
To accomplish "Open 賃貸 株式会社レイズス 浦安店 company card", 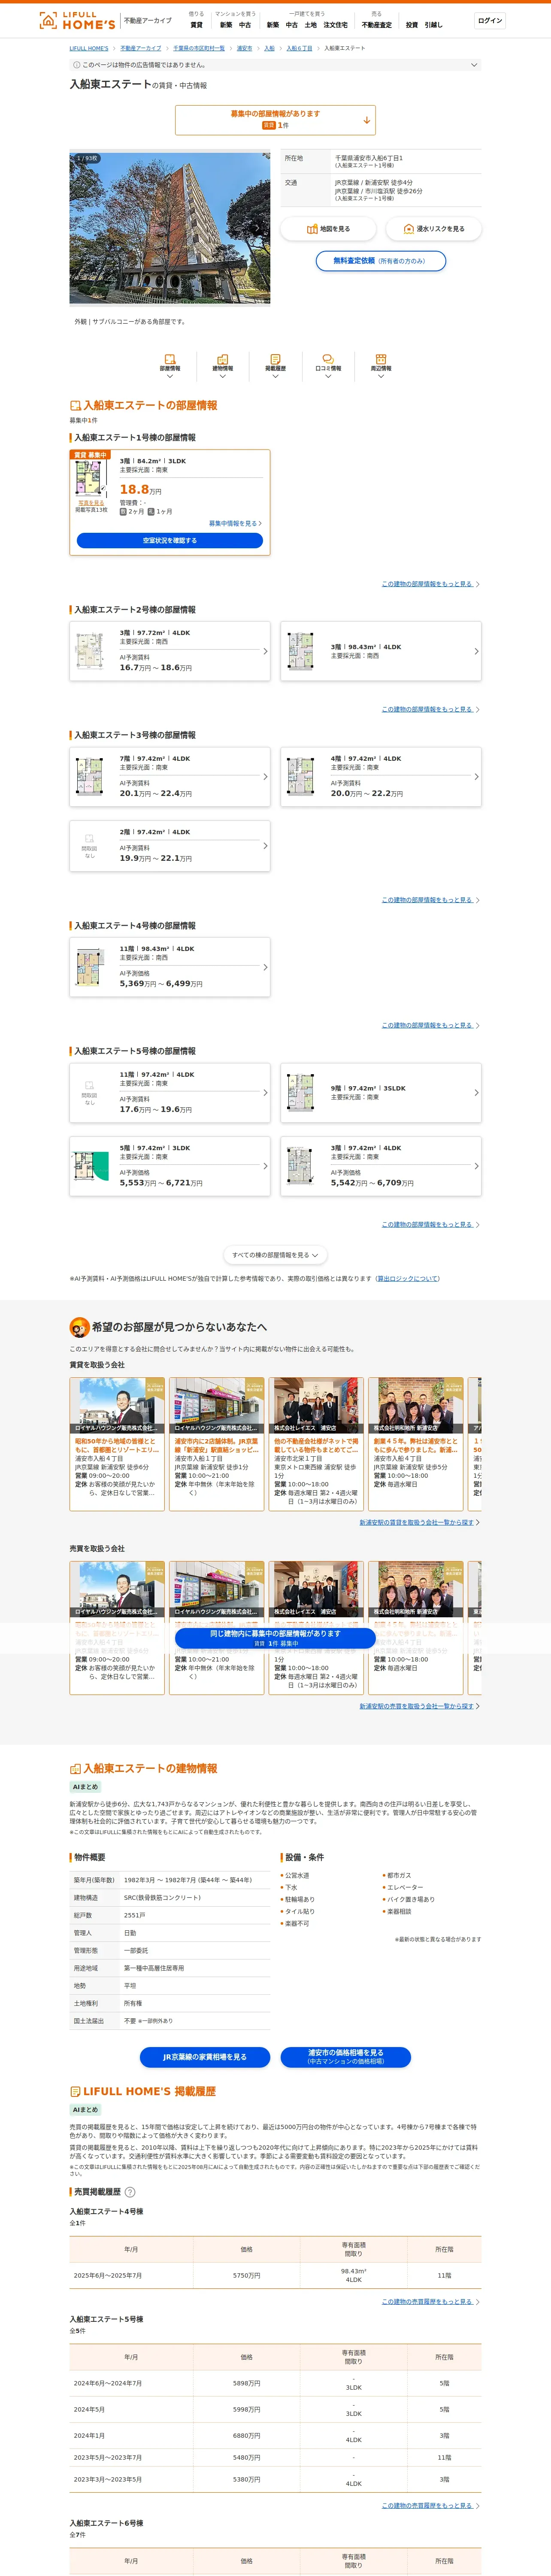I will point(316,1443).
